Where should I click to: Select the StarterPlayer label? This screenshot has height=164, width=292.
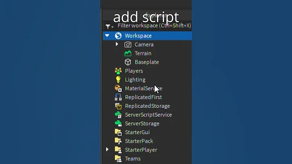tap(141, 150)
